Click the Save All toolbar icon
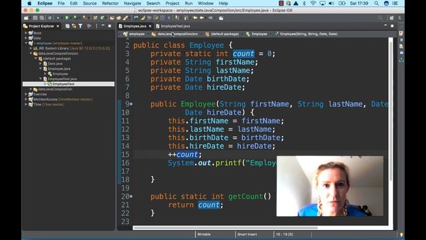 (x=41, y=18)
